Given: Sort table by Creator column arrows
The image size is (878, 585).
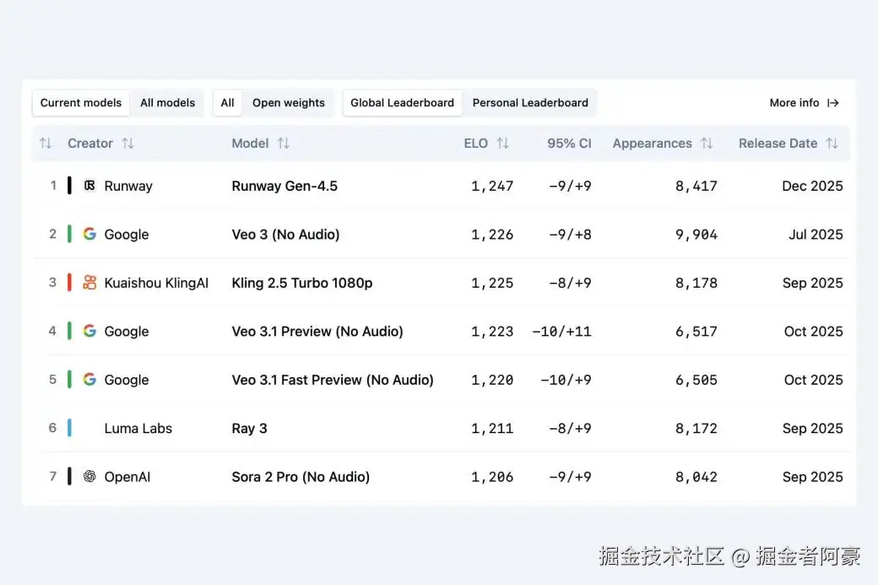Looking at the screenshot, I should click(x=127, y=144).
